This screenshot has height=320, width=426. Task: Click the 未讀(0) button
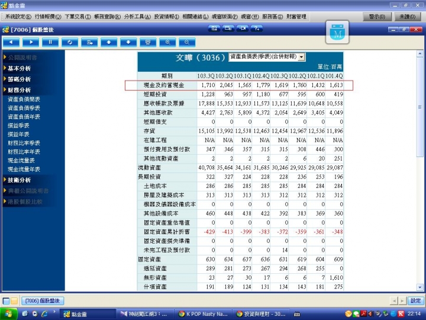[407, 17]
